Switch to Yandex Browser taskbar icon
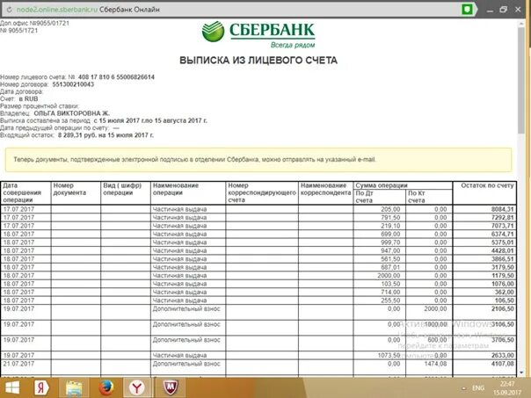 136,387
